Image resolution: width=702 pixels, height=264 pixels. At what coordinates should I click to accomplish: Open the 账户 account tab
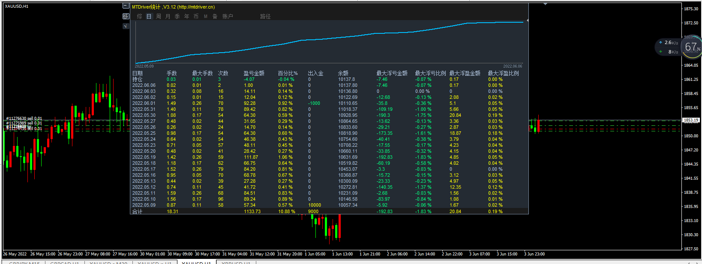(x=228, y=16)
